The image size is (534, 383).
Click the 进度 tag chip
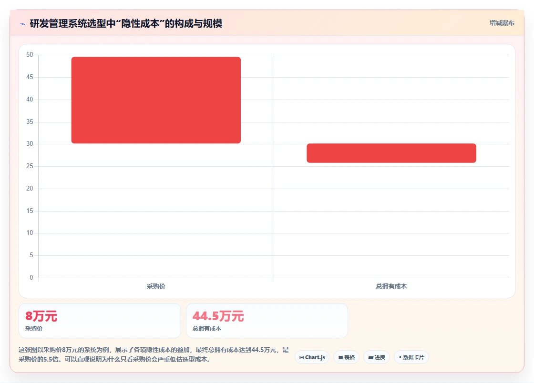[377, 357]
